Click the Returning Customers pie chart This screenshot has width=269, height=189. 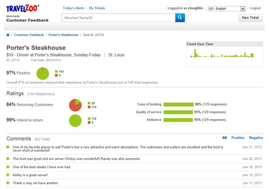point(75,105)
